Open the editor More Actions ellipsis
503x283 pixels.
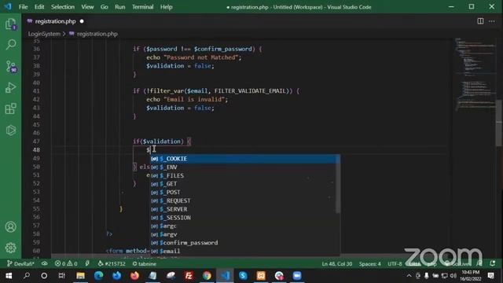click(492, 21)
